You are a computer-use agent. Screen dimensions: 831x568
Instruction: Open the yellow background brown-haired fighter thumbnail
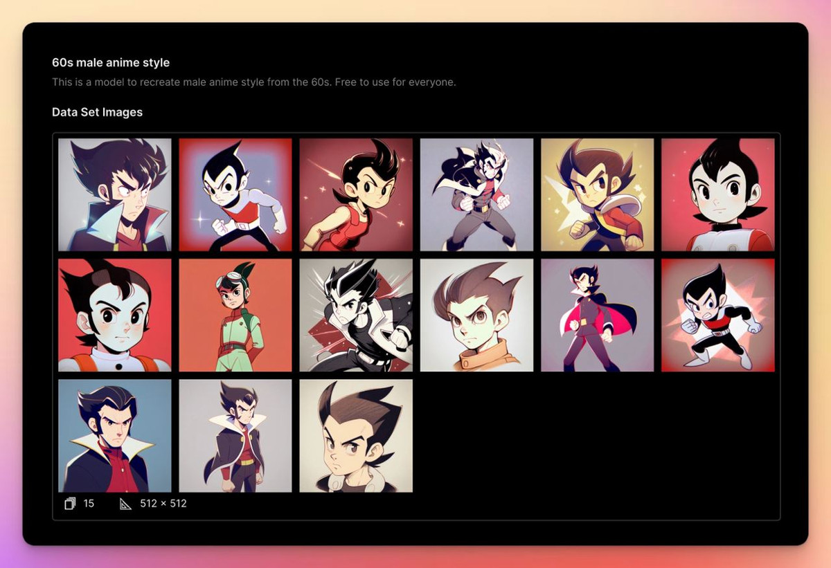597,194
